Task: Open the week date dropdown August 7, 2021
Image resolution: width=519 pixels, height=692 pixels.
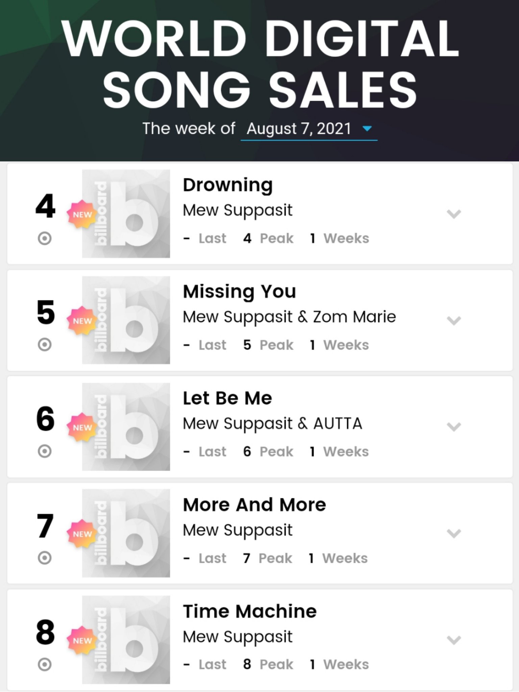Action: (x=308, y=129)
